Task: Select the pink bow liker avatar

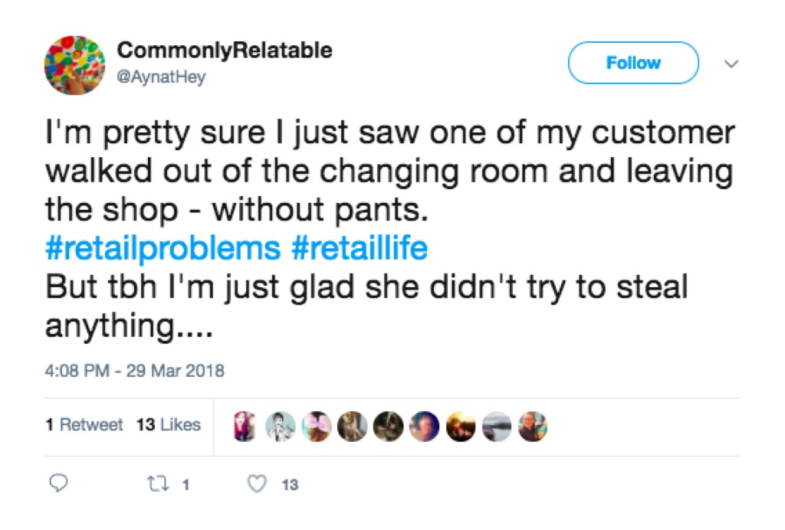Action: pyautogui.click(x=315, y=427)
